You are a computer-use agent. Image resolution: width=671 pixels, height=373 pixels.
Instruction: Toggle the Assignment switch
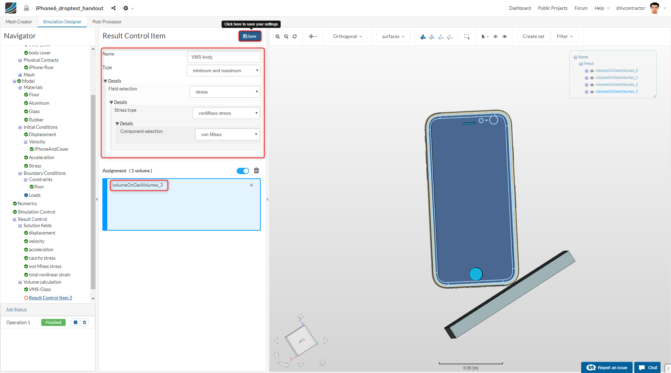243,171
